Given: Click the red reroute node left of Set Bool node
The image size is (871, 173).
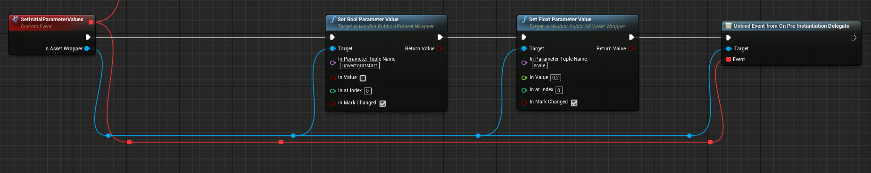Looking at the screenshot, I should 281,142.
